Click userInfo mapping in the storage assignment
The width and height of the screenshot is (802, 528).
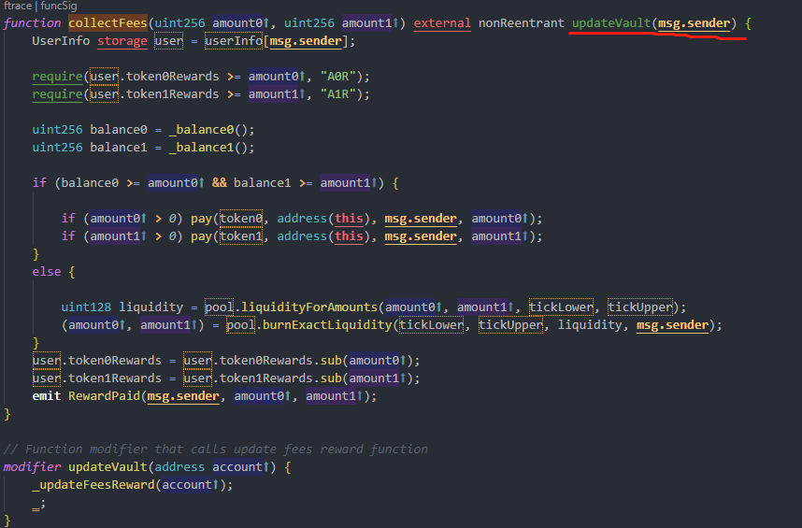click(234, 41)
